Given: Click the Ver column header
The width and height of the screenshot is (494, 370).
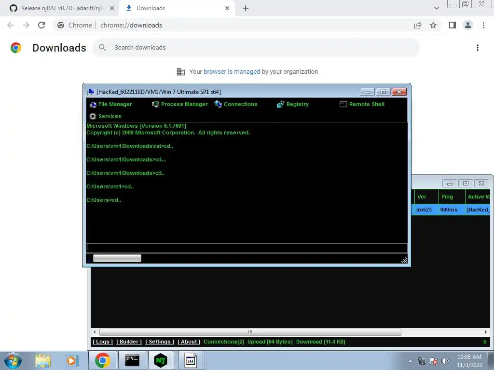Looking at the screenshot, I should (x=426, y=197).
